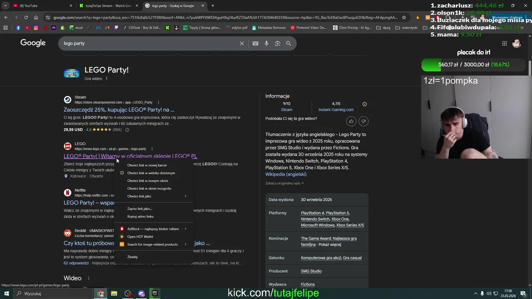This screenshot has height=299, width=532.
Task: Choose 'Otwórz link w widoku dzielonym'
Action: pyautogui.click(x=154, y=173)
